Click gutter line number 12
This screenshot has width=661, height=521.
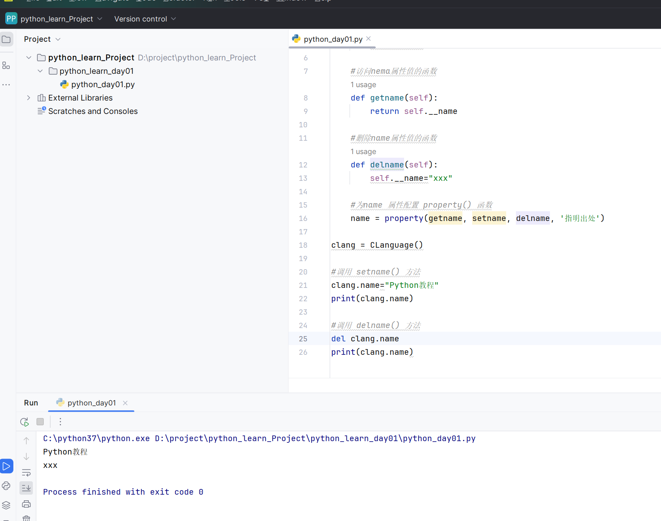(303, 165)
